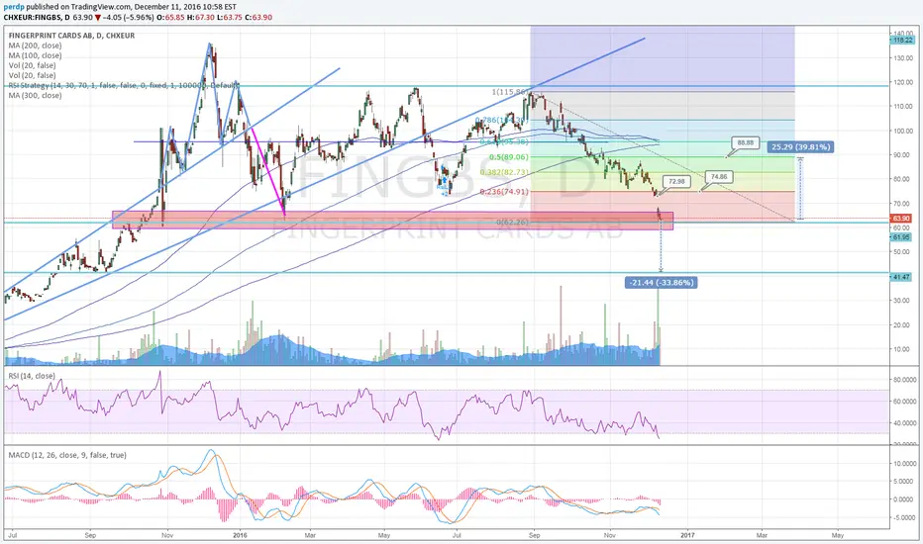The width and height of the screenshot is (923, 544).
Task: Click the 60.0000 tick on RSI axis
Action: pos(904,402)
